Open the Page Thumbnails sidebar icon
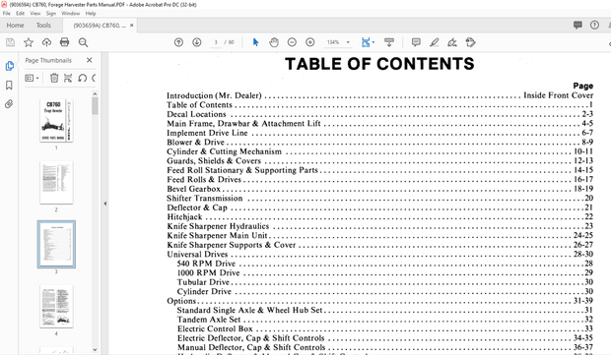Image resolution: width=611 pixels, height=355 pixels. click(x=9, y=66)
